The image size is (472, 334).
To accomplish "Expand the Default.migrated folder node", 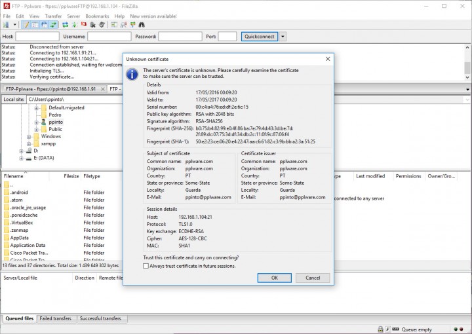I will (x=37, y=107).
